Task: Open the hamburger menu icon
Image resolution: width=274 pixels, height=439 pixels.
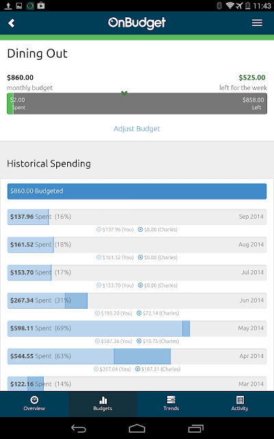Action: pyautogui.click(x=257, y=23)
